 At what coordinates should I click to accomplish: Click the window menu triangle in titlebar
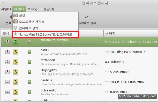(x=3, y=3)
